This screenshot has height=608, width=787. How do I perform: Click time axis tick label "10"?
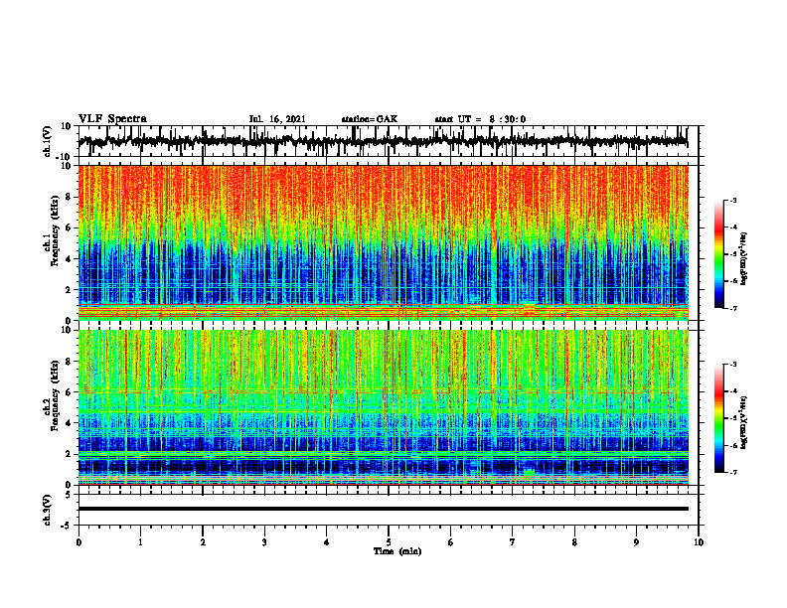point(699,542)
